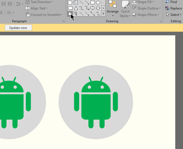This screenshot has height=149, width=183.
Task: Launch the Paragraph dialog box launcher
Action: 63,21
